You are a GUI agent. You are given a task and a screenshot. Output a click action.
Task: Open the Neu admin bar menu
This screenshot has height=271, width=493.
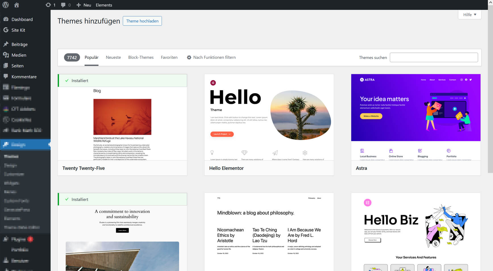pyautogui.click(x=84, y=5)
